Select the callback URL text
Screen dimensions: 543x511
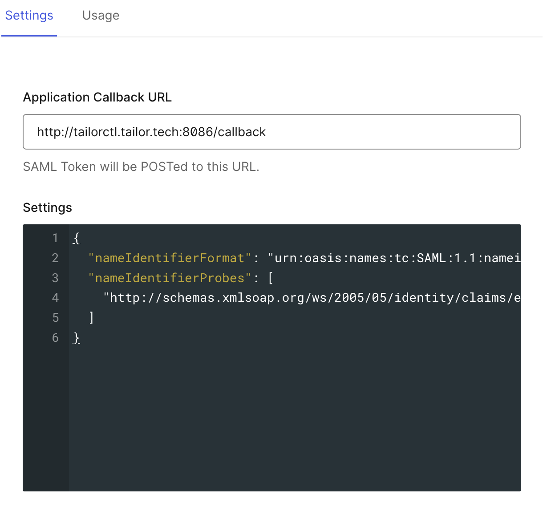(151, 132)
